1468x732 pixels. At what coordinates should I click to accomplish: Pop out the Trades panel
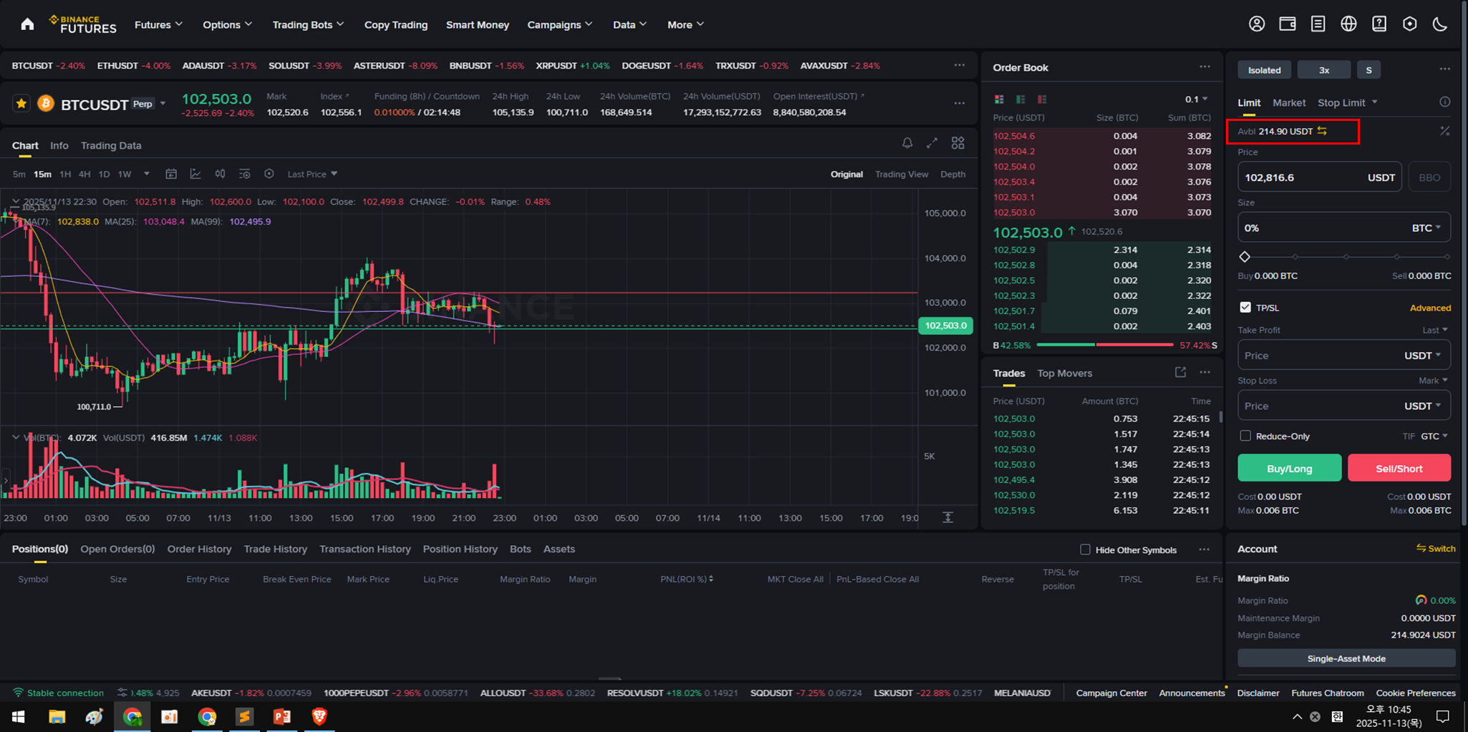pyautogui.click(x=1180, y=372)
